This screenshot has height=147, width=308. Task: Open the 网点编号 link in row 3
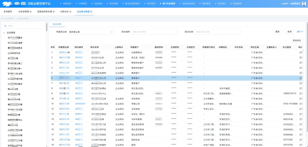coord(79,63)
